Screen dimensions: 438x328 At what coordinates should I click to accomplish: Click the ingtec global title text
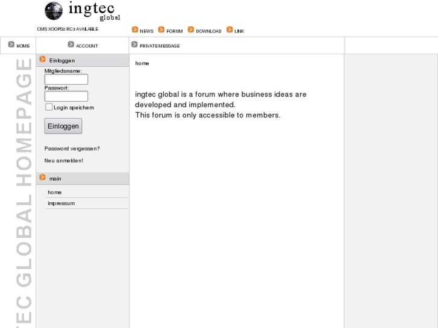[94, 11]
